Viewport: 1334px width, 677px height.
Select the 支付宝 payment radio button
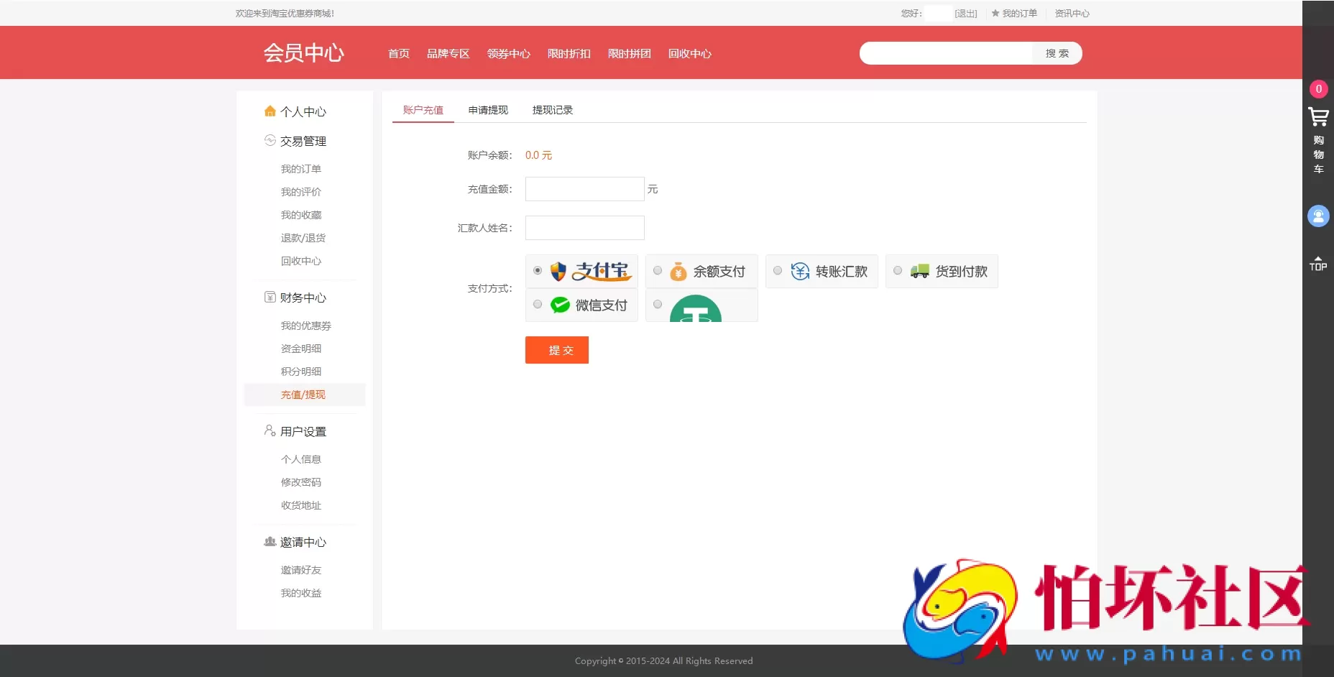(x=538, y=270)
